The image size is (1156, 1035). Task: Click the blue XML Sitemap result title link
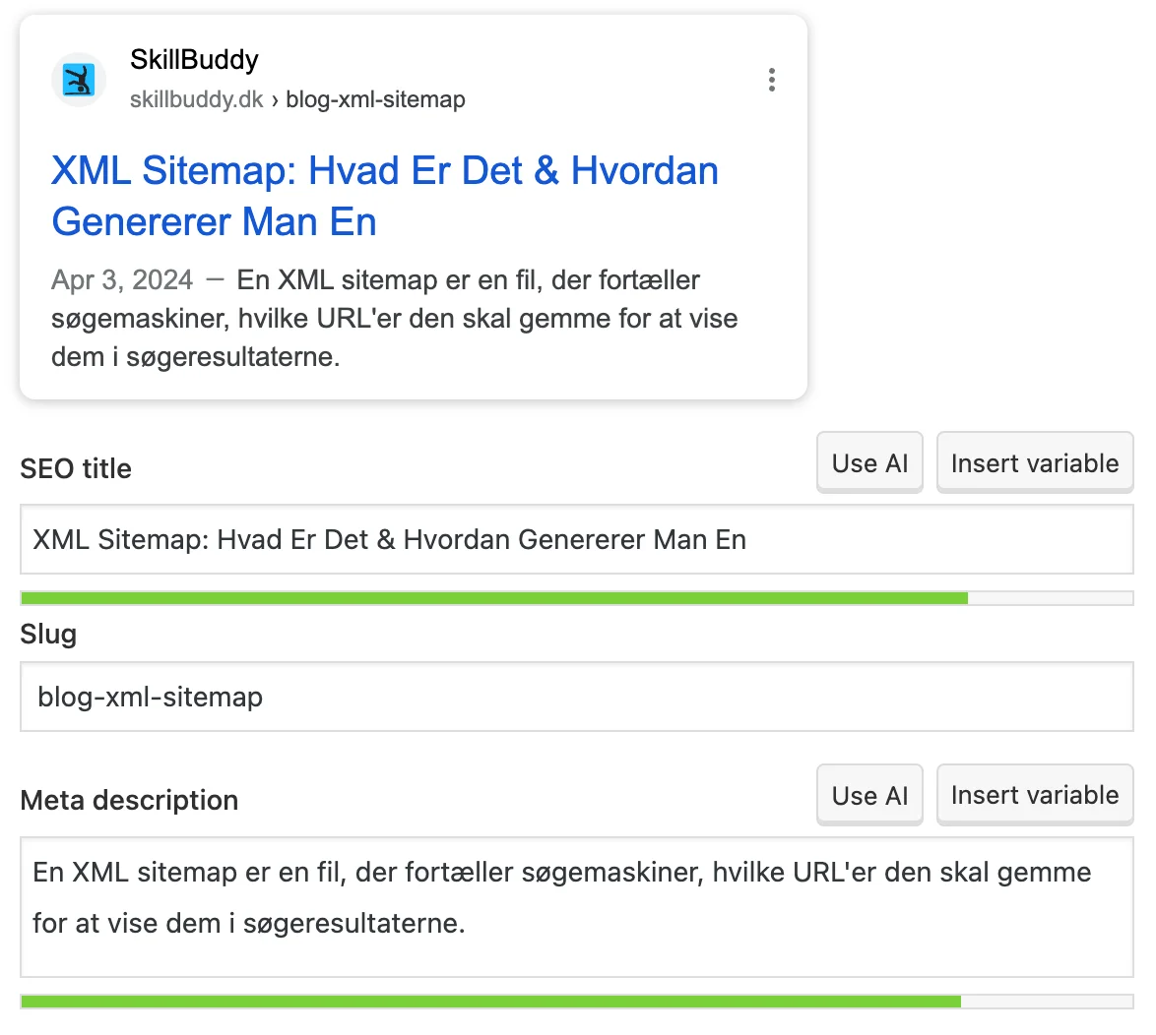pos(384,170)
